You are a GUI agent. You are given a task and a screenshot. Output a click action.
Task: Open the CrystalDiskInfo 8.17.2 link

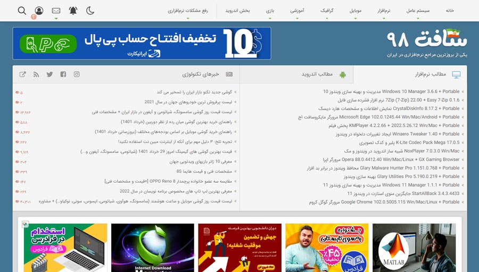pyautogui.click(x=389, y=108)
